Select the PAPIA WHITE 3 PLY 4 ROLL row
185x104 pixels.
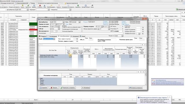tap(92, 57)
